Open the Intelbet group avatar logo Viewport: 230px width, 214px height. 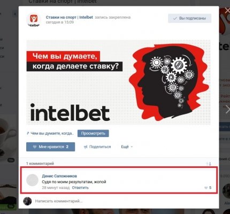coord(34,20)
